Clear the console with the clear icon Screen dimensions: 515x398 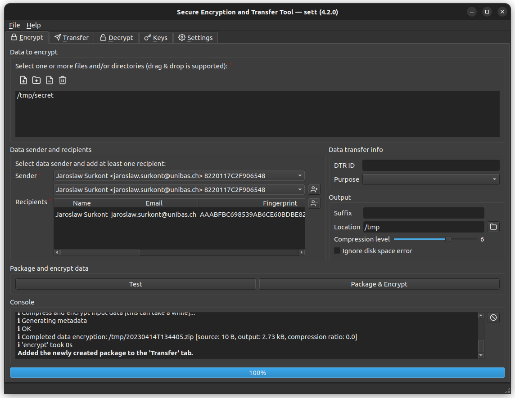493,318
